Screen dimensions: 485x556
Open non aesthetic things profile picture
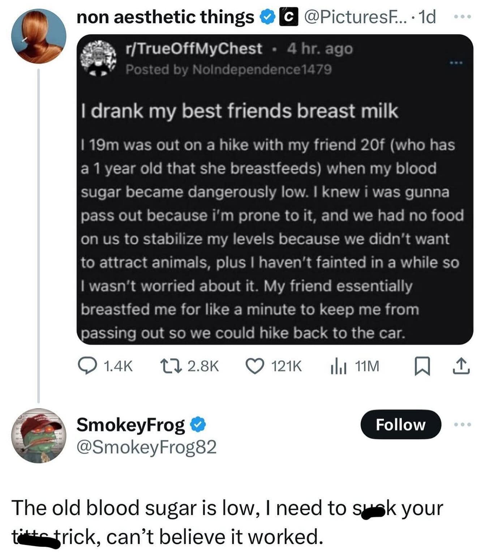[x=39, y=36]
